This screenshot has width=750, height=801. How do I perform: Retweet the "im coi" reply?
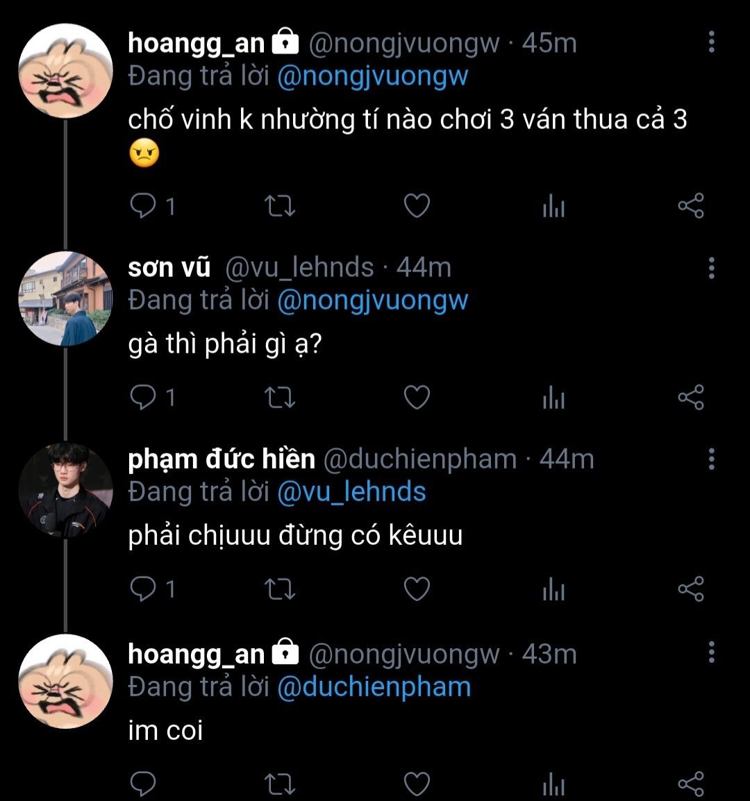click(x=281, y=784)
